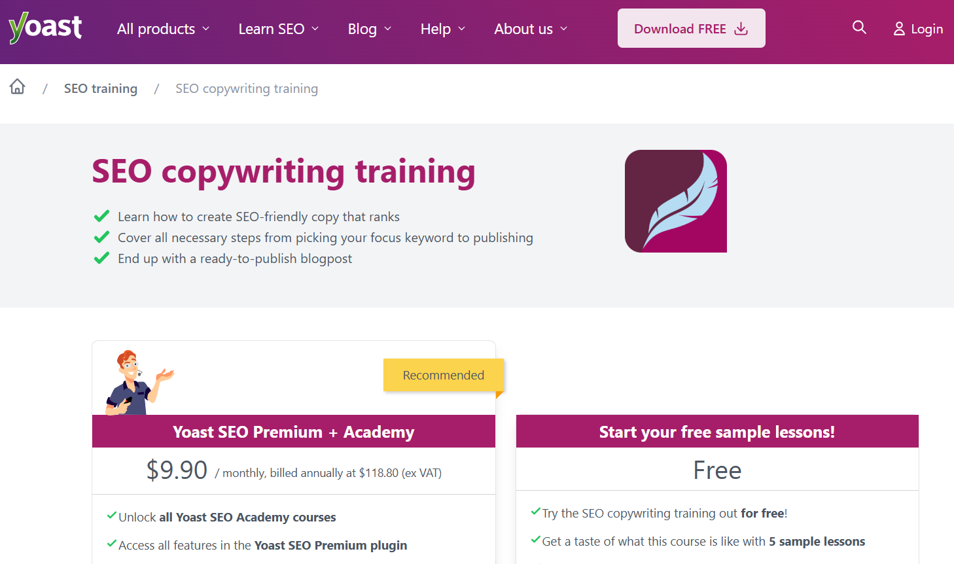Image resolution: width=954 pixels, height=564 pixels.
Task: Click the yellow Recommended ribbon label
Action: click(x=443, y=375)
